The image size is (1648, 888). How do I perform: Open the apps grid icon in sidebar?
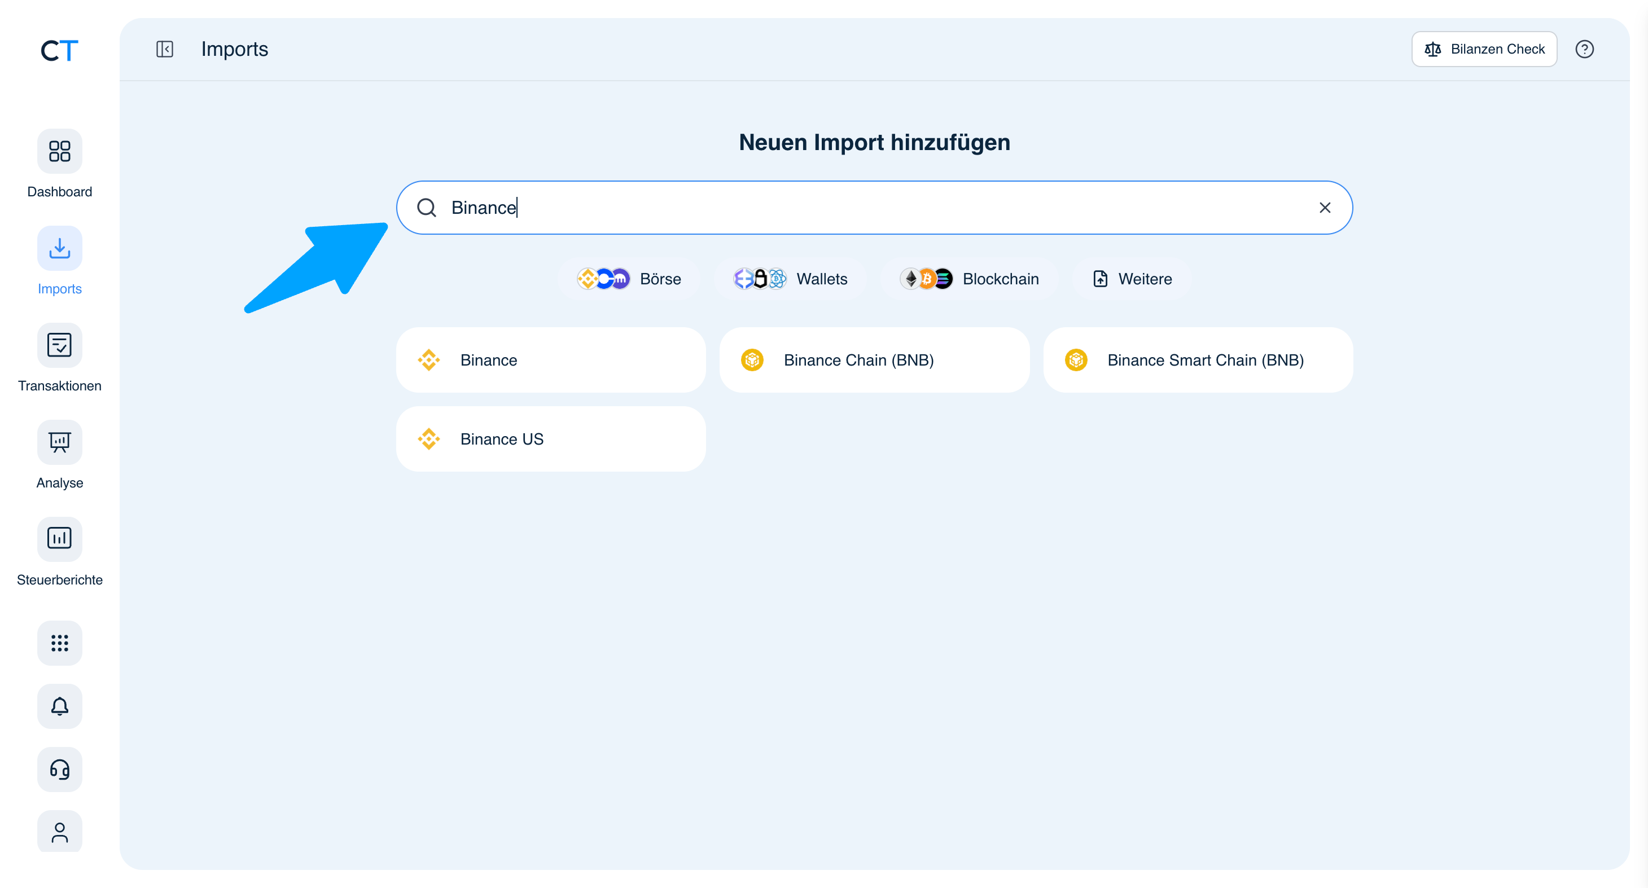click(x=59, y=643)
